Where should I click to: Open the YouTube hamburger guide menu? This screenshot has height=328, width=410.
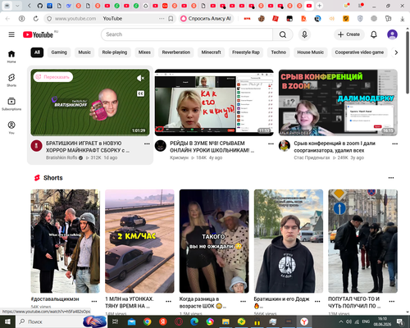click(11, 34)
